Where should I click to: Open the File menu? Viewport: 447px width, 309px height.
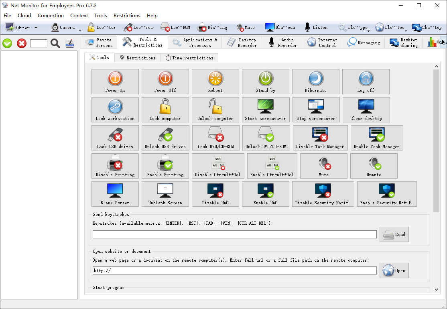7,15
